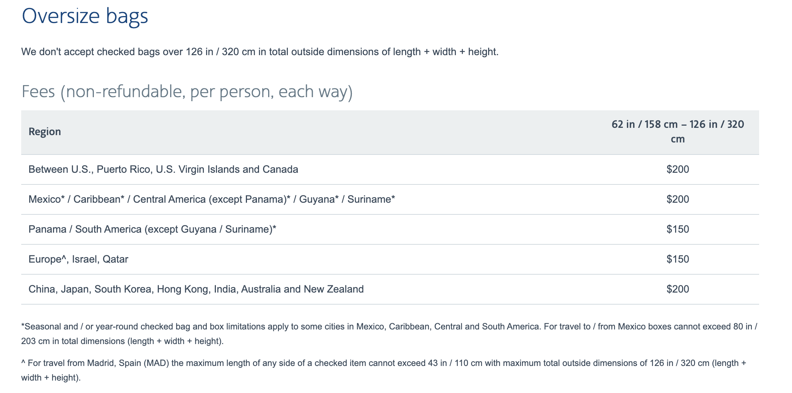Click the Europe^ caret reference text

[47, 259]
